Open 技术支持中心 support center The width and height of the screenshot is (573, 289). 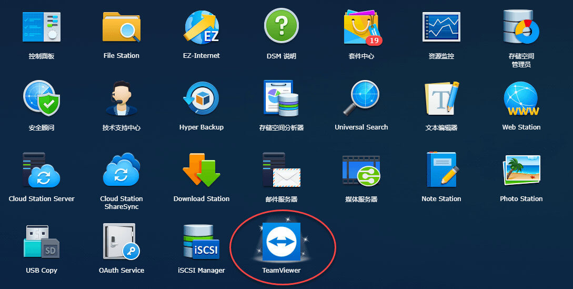(122, 98)
